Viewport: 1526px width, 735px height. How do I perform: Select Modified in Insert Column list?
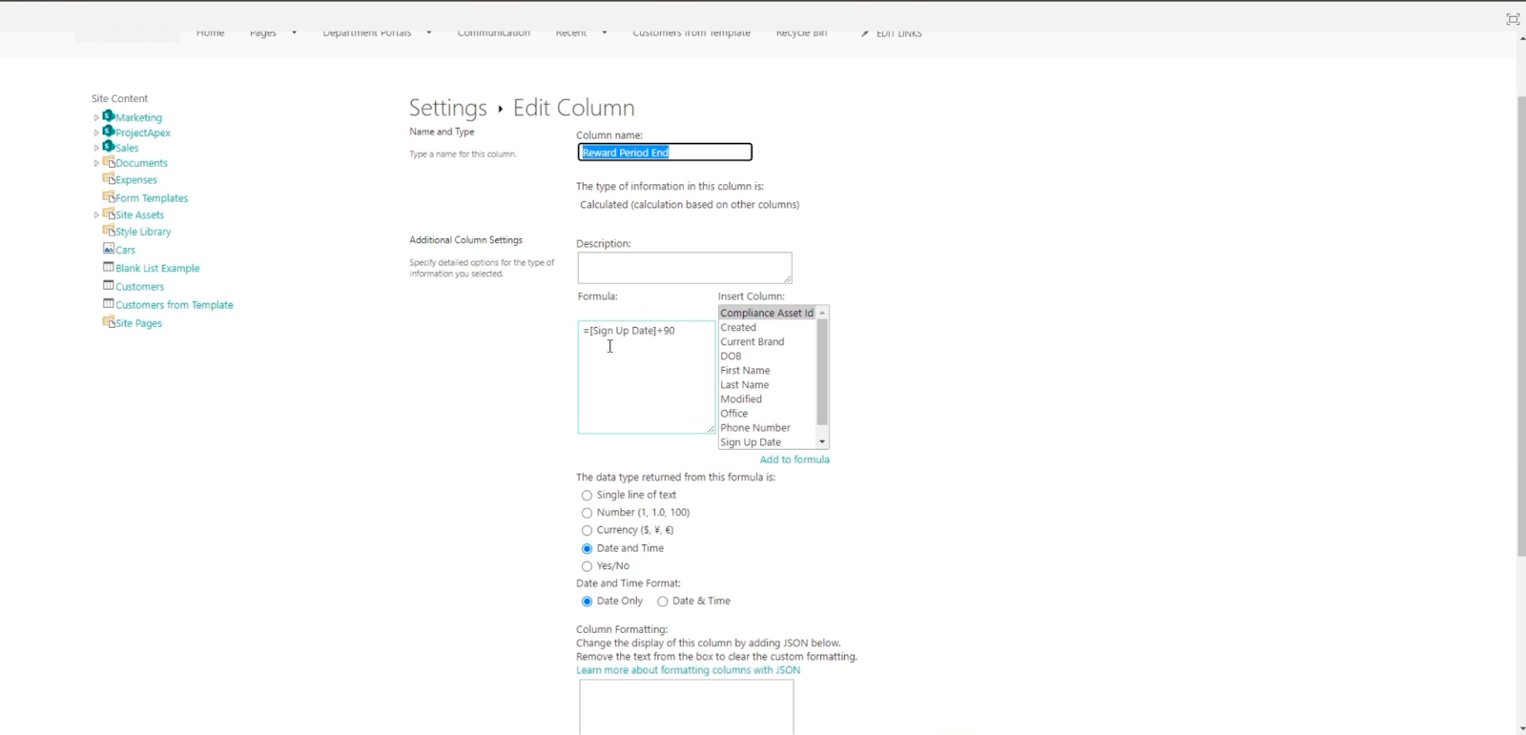click(767, 398)
